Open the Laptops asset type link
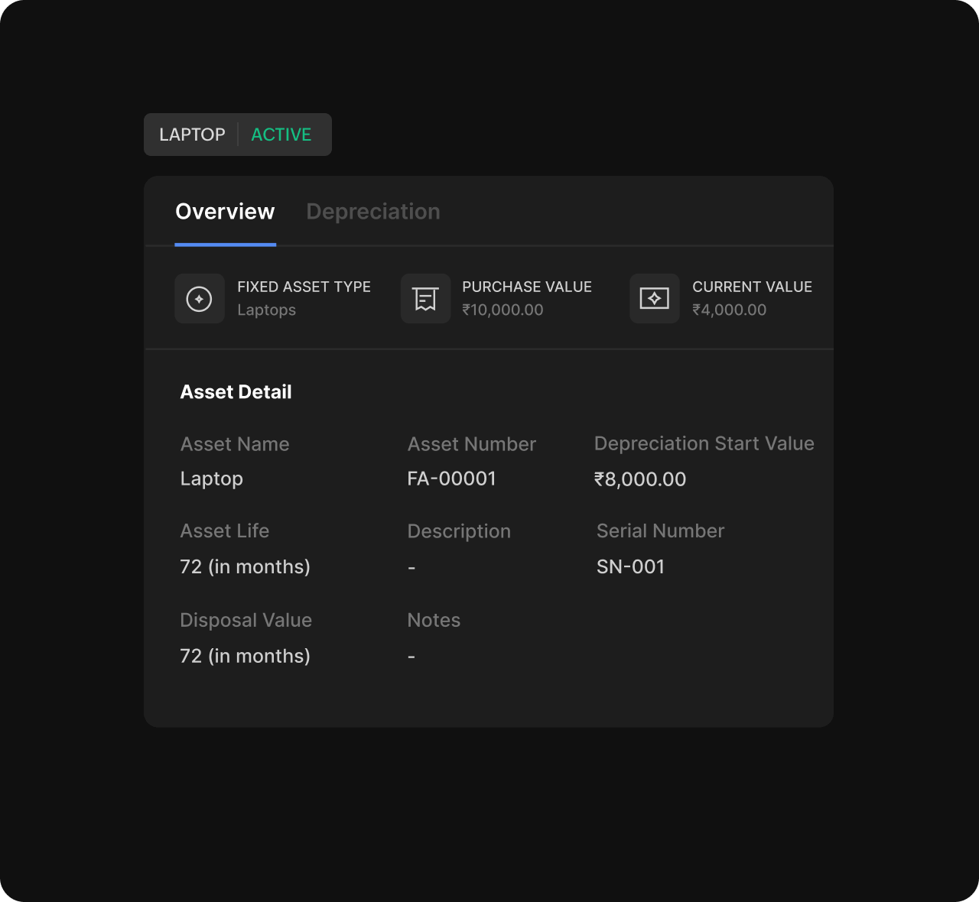The height and width of the screenshot is (902, 979). tap(266, 310)
